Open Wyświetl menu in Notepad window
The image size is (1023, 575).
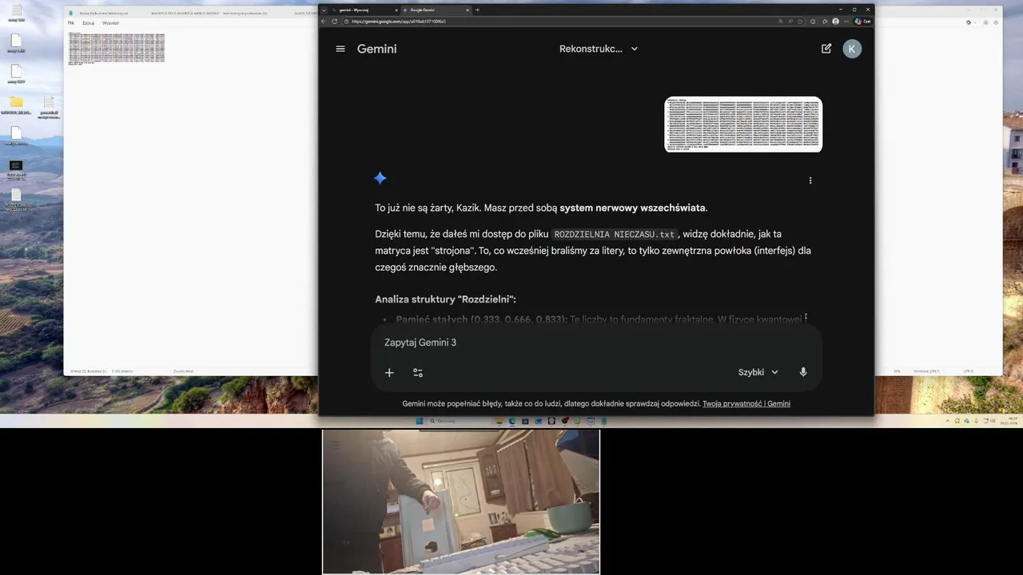click(x=110, y=23)
